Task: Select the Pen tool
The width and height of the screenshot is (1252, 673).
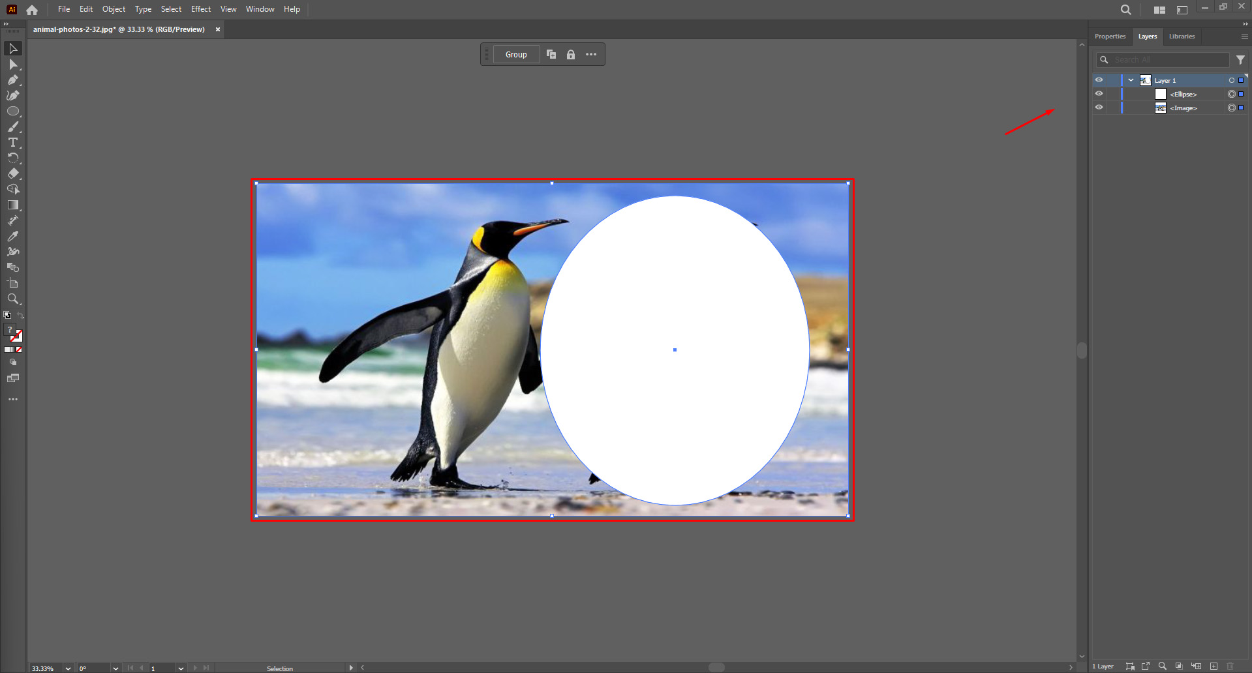Action: (13, 80)
